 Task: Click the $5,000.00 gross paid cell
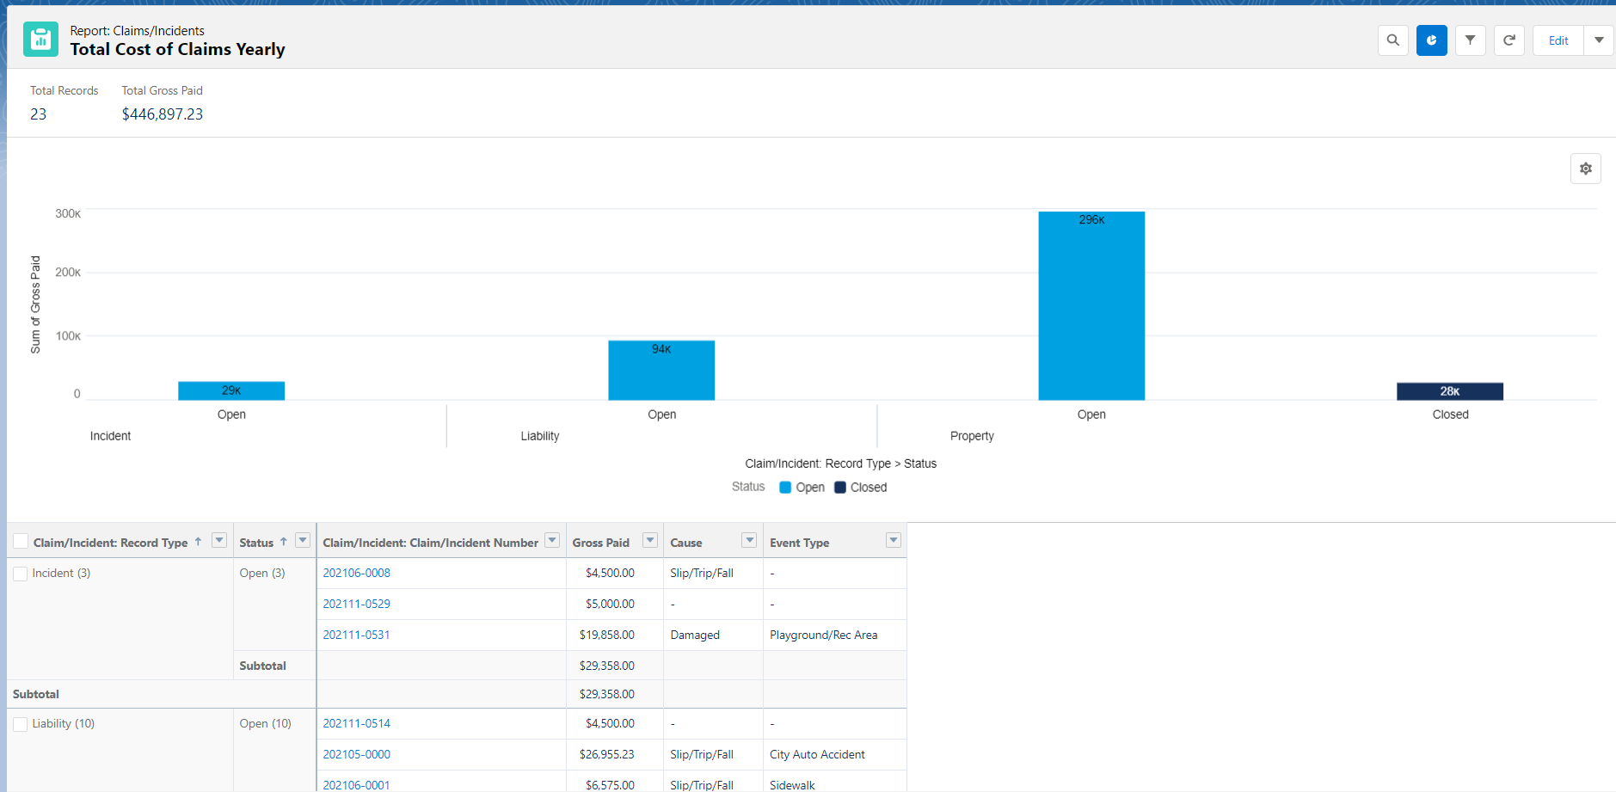tap(615, 604)
